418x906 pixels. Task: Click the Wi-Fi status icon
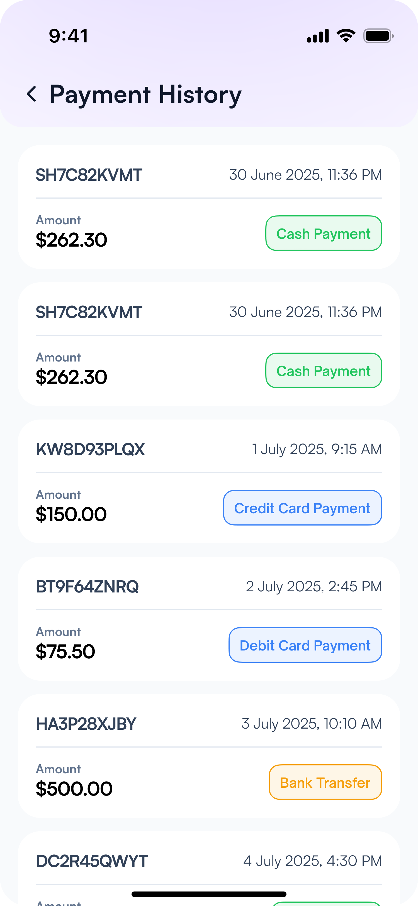pos(346,36)
